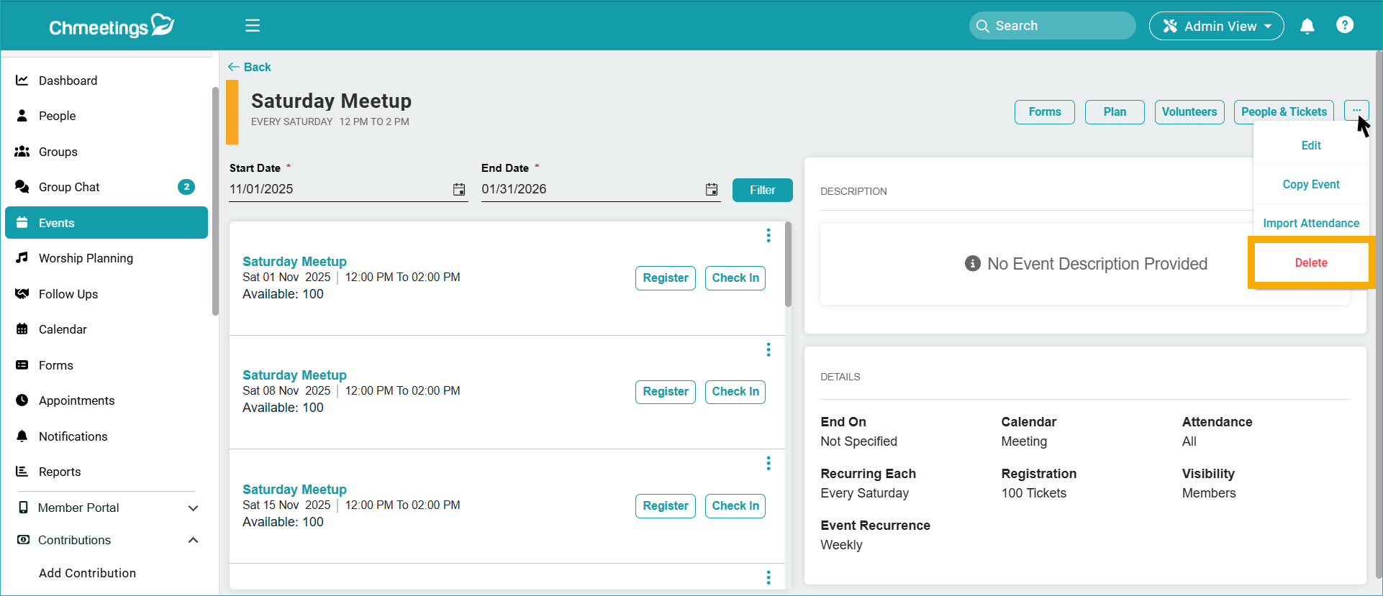Click the hamburger menu icon
The height and width of the screenshot is (596, 1383).
tap(252, 26)
